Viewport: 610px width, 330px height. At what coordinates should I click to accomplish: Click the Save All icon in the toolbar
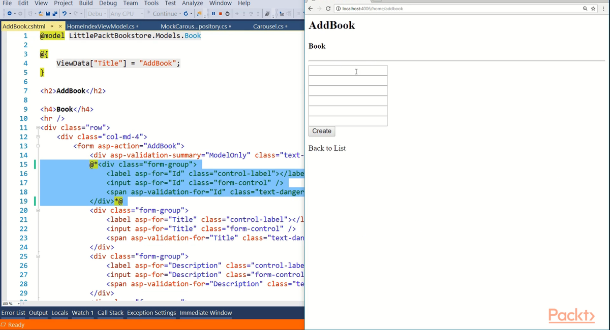tap(55, 14)
